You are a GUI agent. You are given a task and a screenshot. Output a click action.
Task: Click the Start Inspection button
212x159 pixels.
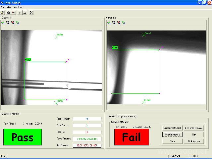(171, 134)
